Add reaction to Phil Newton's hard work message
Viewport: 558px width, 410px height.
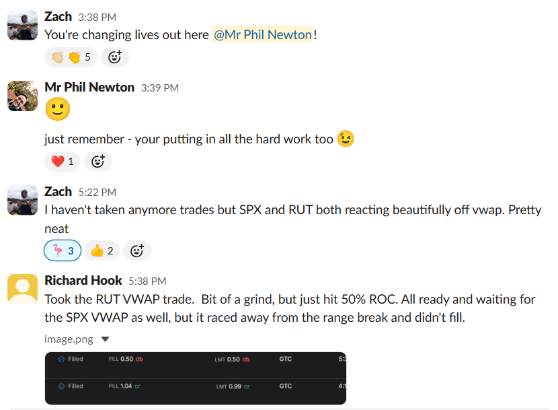click(98, 162)
